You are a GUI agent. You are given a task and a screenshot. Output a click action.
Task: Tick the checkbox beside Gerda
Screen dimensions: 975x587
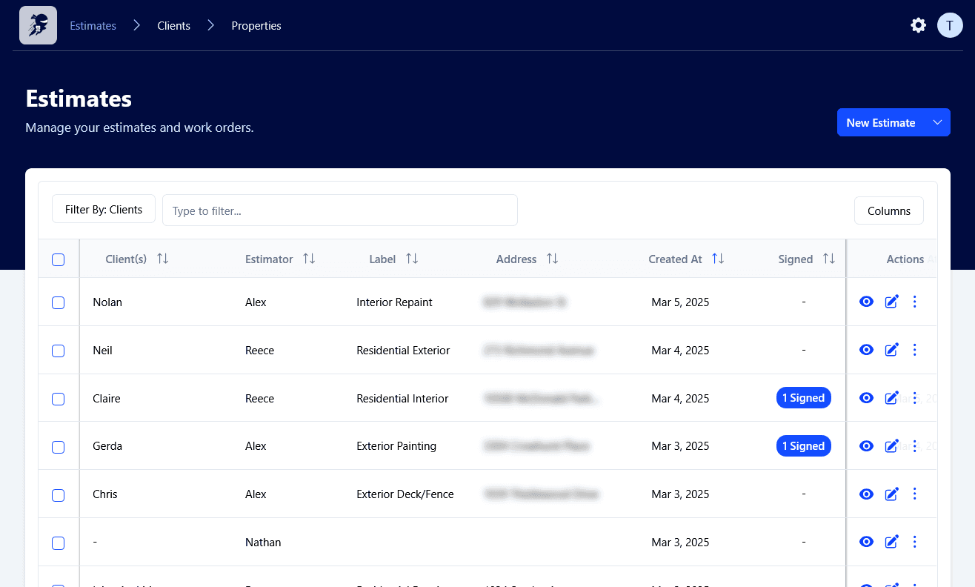(x=59, y=447)
